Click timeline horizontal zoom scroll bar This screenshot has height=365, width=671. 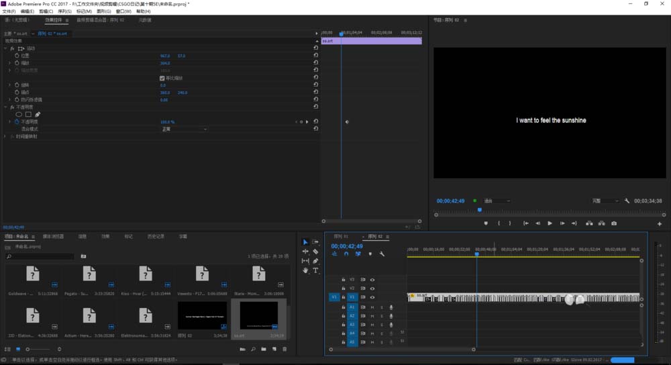tap(402, 349)
